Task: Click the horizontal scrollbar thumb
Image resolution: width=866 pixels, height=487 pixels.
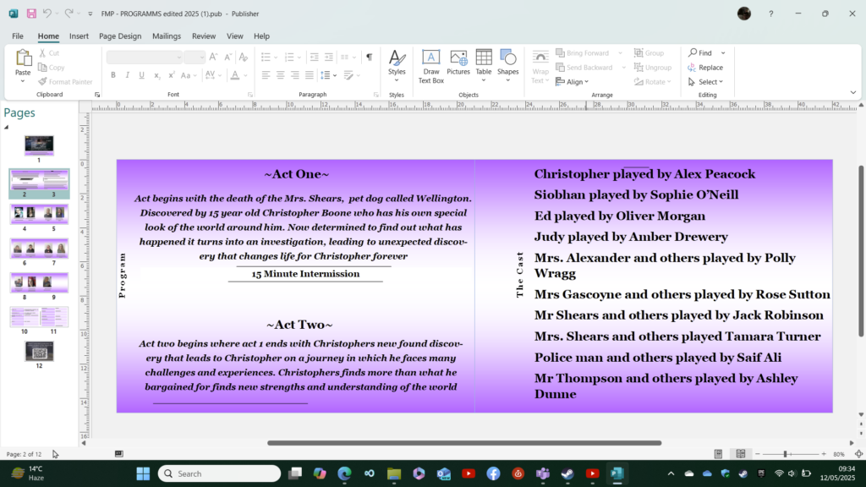Action: 464,443
